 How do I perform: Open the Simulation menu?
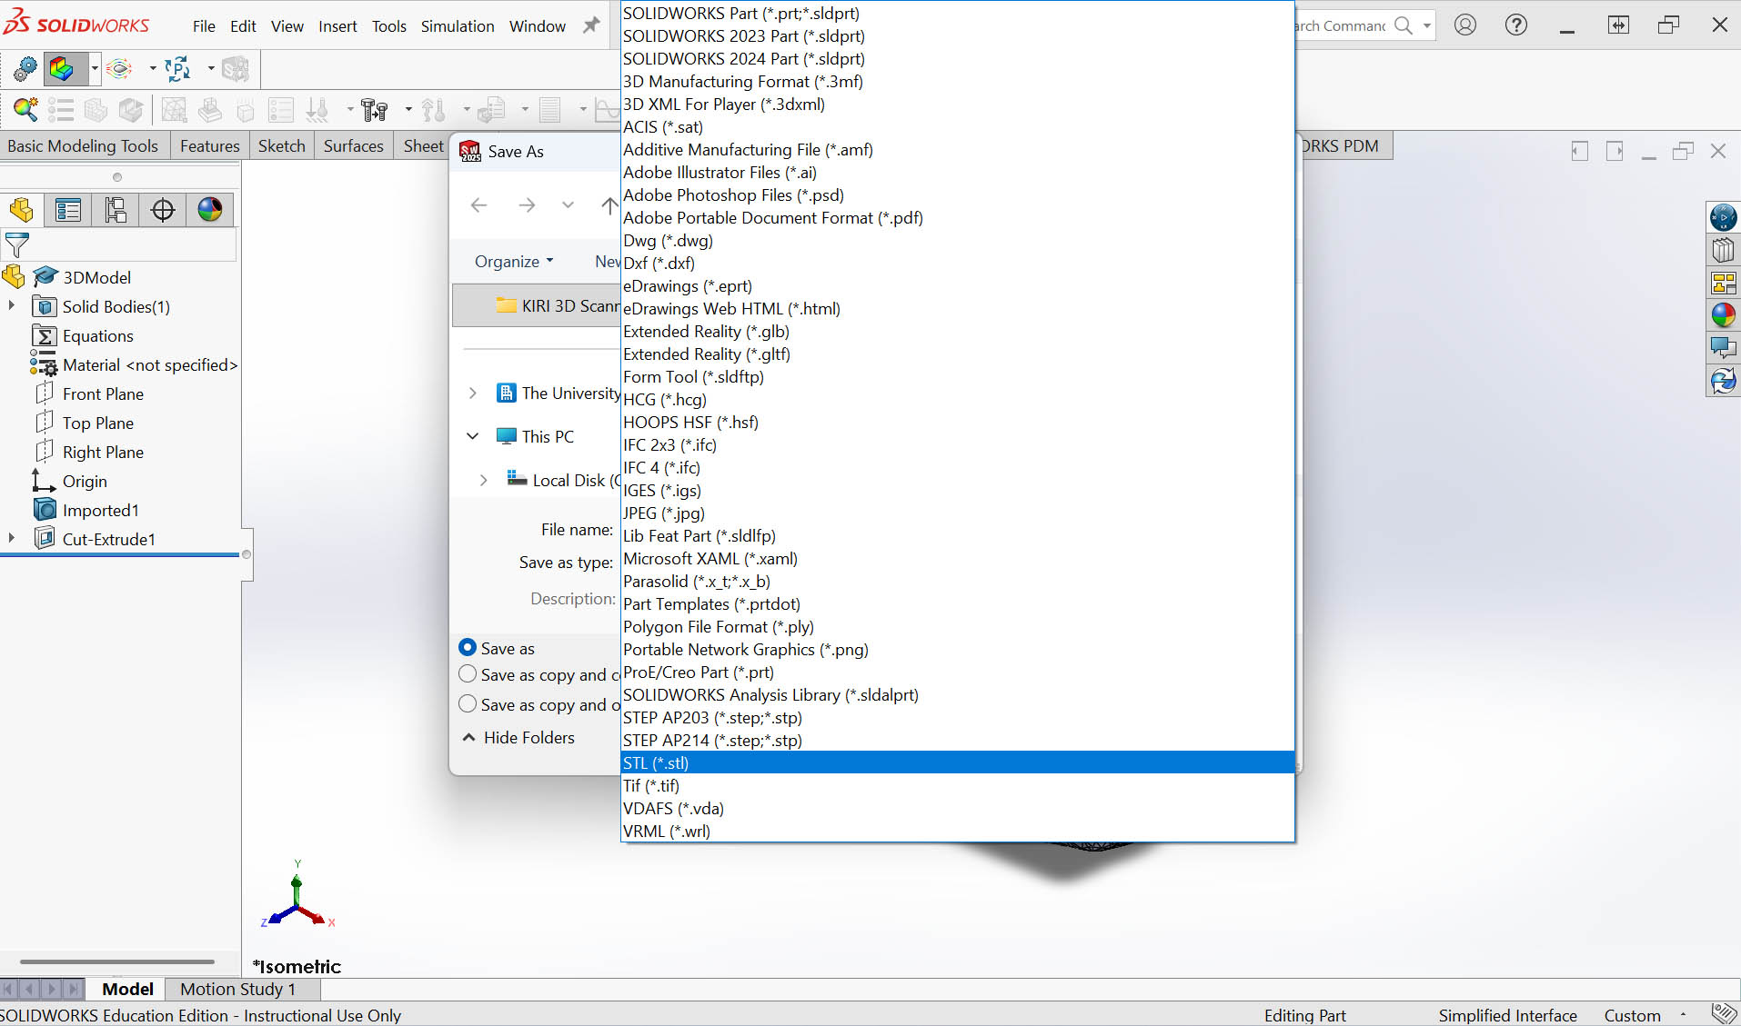(458, 26)
